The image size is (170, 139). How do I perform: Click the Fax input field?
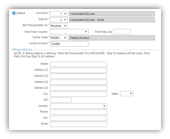point(78,118)
